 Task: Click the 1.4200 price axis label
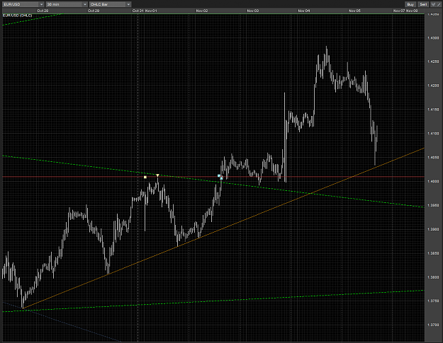(x=433, y=86)
